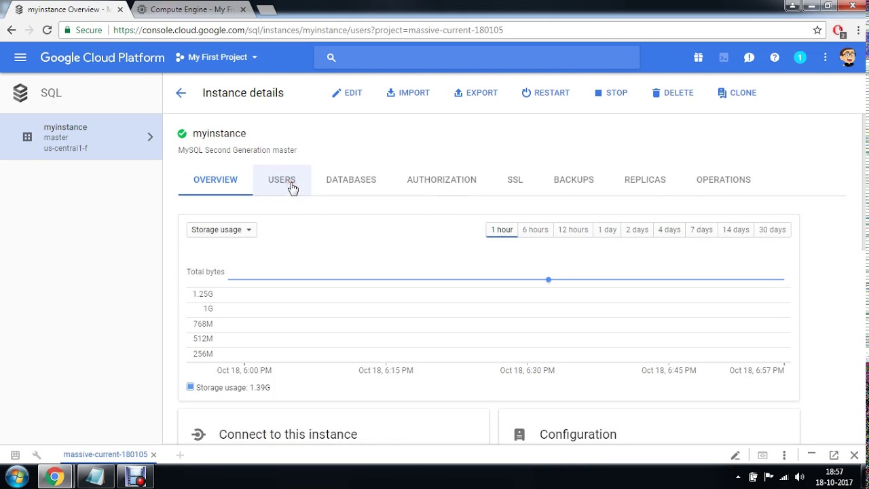Close the massive-current-180105 shell tab
869x489 pixels.
tap(153, 455)
